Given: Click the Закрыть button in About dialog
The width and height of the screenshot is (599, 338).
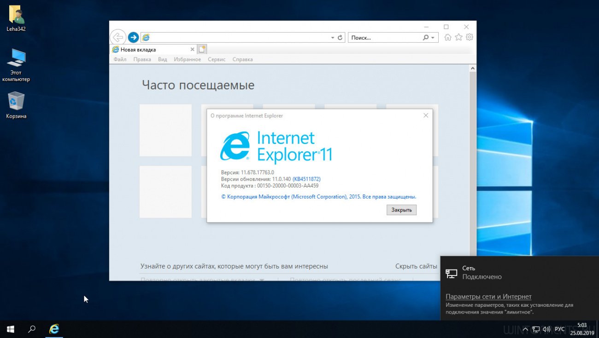Looking at the screenshot, I should pos(401,210).
